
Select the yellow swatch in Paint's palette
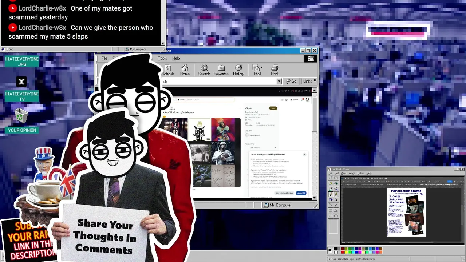346,252
